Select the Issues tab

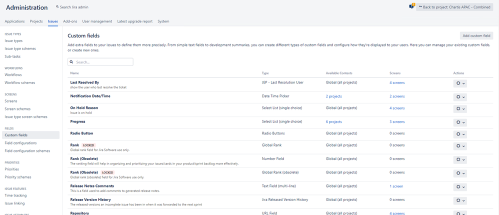53,21
